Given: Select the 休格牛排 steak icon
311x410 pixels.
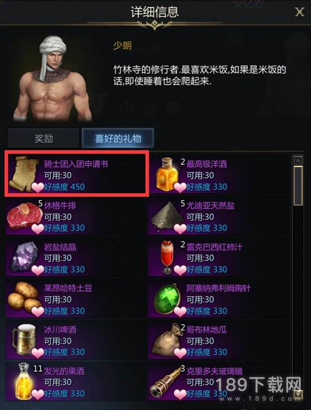Looking at the screenshot, I should [x=24, y=216].
